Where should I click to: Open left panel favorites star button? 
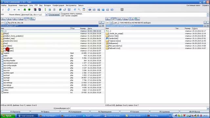100,26
